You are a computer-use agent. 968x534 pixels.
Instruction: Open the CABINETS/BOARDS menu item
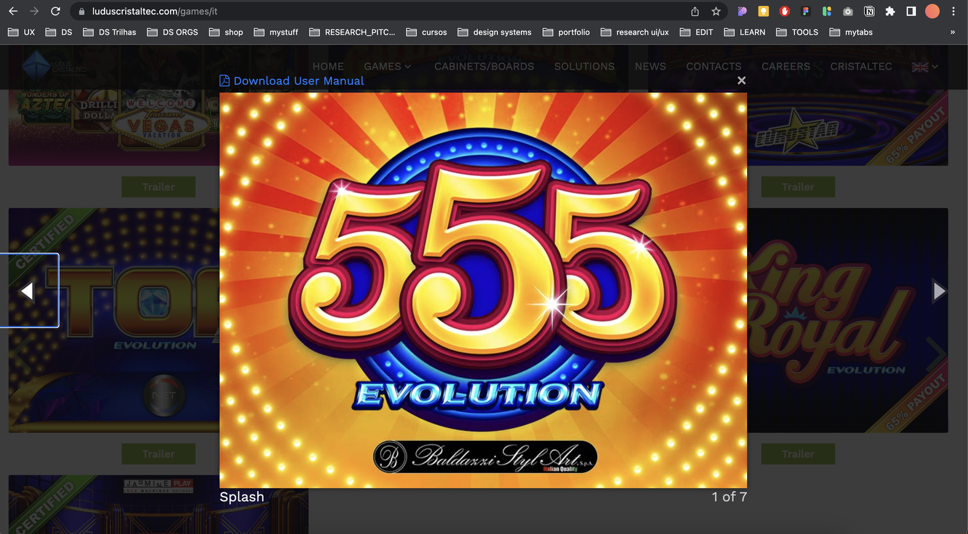484,67
